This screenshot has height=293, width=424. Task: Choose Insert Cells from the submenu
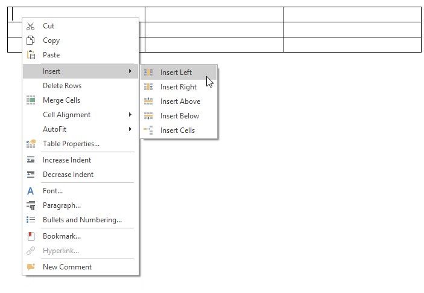(177, 130)
